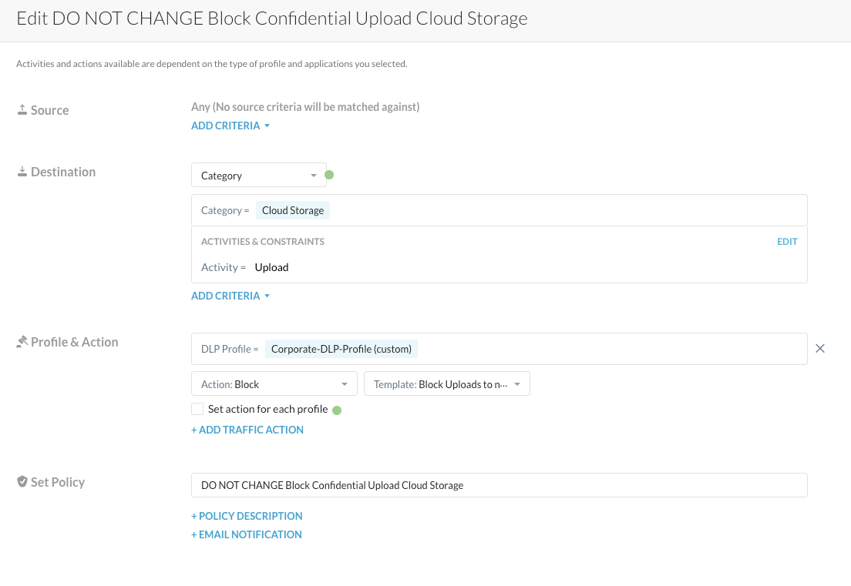The width and height of the screenshot is (851, 586).
Task: Open the Action: Block dropdown
Action: [x=274, y=384]
